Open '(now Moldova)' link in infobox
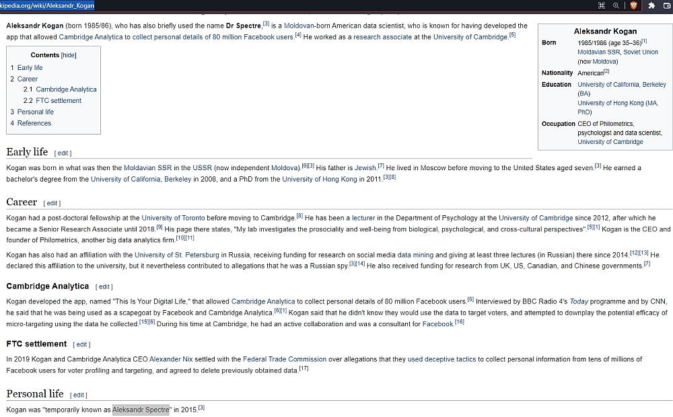The image size is (673, 417). (x=605, y=61)
